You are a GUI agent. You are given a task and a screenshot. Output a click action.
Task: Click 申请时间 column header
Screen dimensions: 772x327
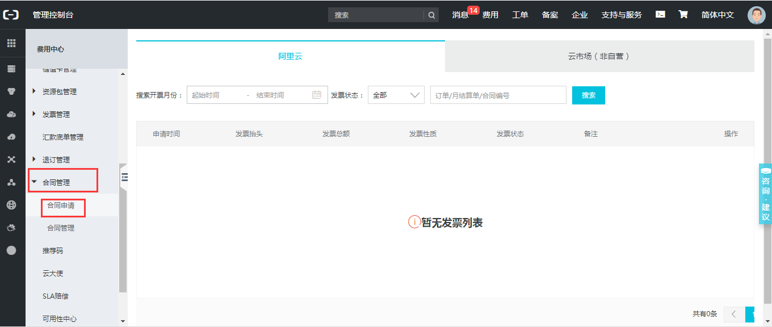166,134
